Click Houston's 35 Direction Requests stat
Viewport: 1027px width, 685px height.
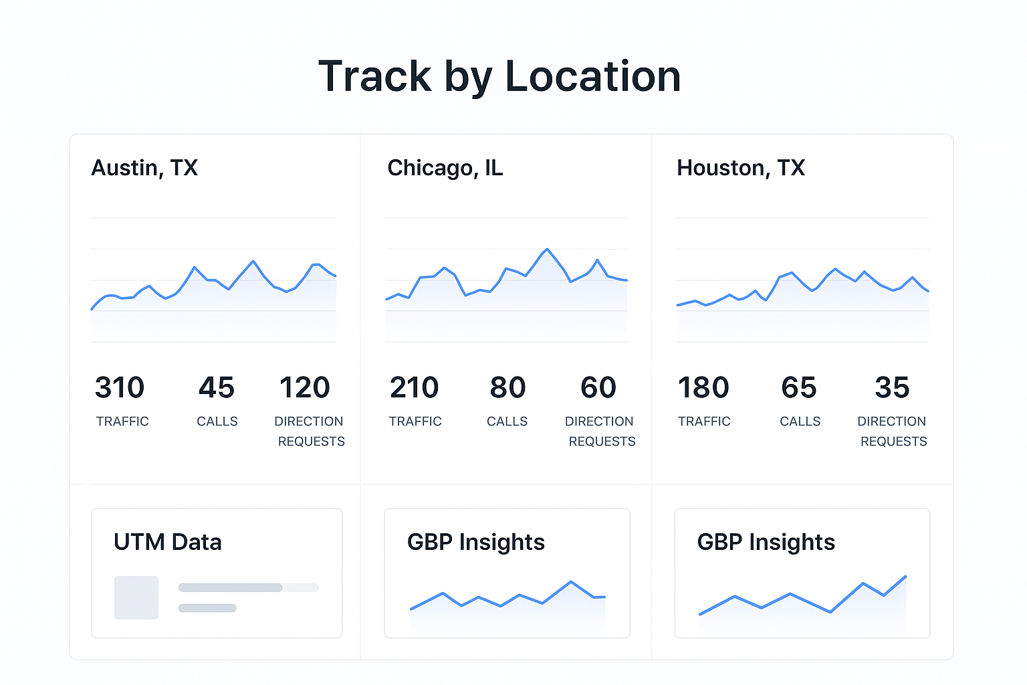click(891, 387)
